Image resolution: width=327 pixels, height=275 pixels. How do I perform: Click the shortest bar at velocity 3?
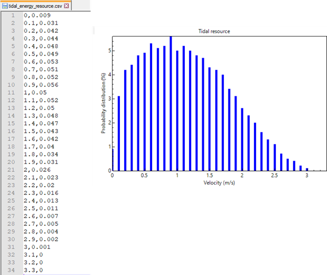click(307, 169)
